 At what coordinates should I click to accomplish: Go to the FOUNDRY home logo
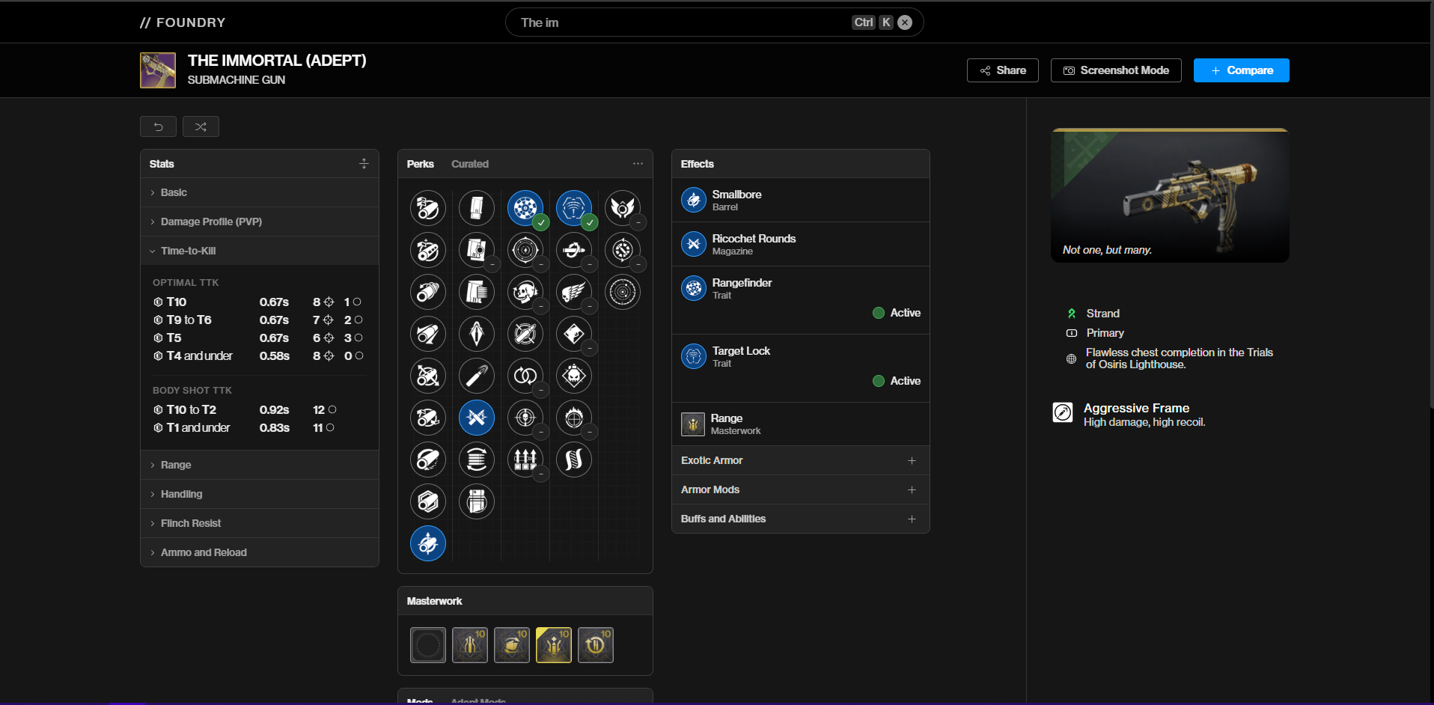coord(183,22)
